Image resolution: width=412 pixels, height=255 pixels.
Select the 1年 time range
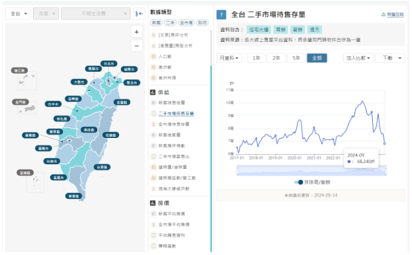pyautogui.click(x=256, y=58)
